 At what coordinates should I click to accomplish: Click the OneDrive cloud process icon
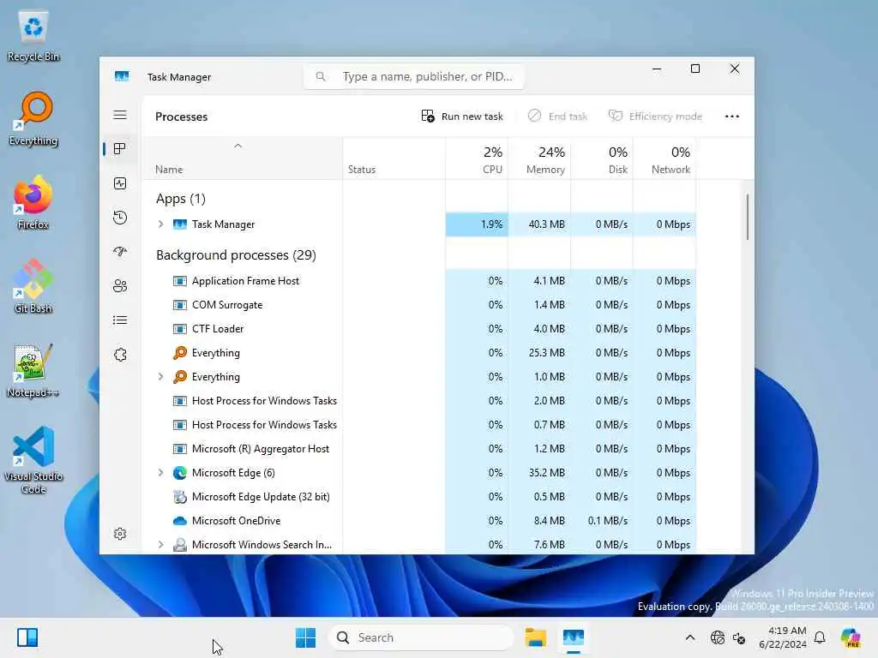click(x=180, y=521)
